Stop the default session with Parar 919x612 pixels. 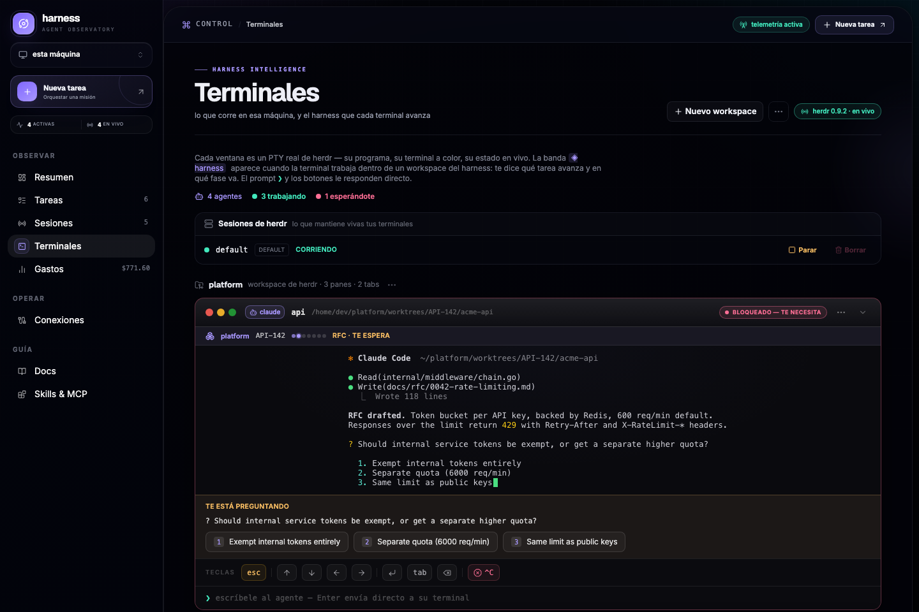(803, 250)
